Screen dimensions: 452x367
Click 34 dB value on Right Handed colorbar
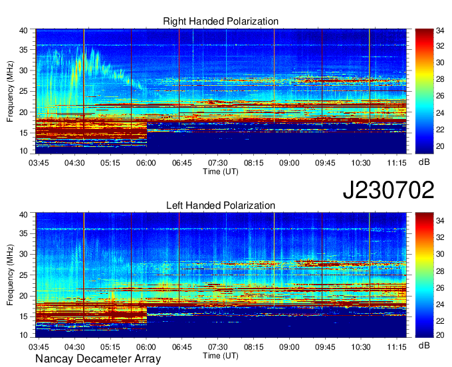pos(440,31)
